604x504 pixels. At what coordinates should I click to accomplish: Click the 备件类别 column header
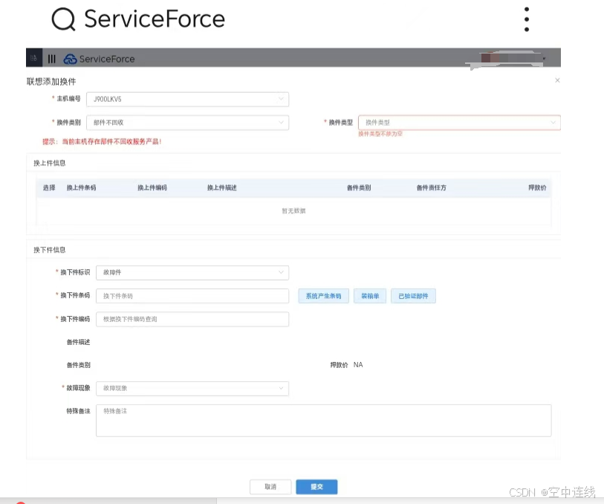tap(359, 187)
